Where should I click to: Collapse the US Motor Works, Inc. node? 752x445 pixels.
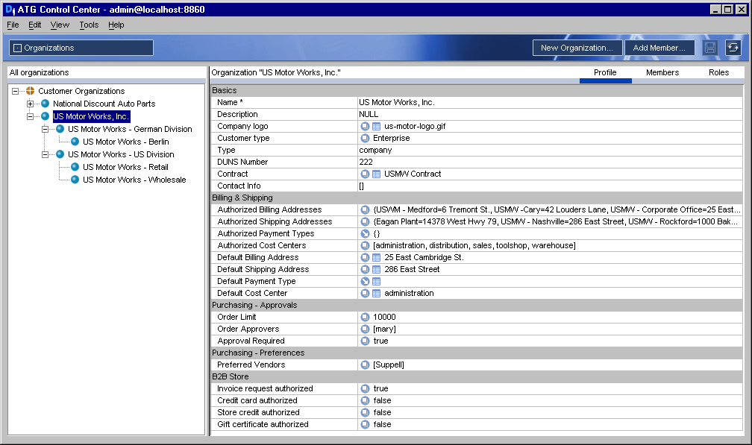click(30, 116)
